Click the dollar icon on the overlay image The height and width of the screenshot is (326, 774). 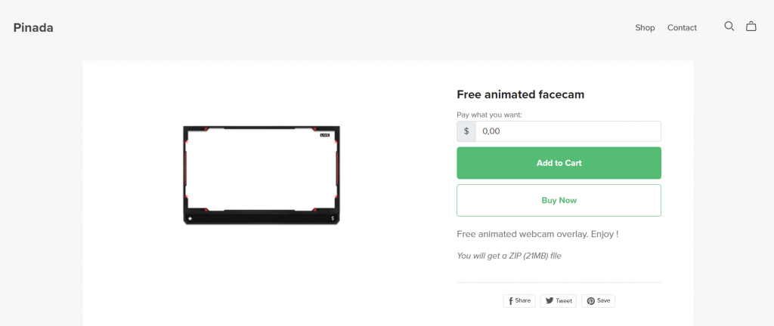333,218
